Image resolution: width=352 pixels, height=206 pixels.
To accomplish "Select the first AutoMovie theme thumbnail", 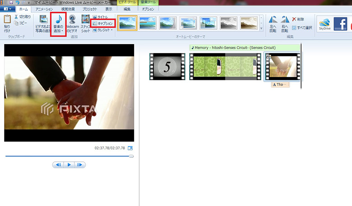I will click(x=127, y=23).
